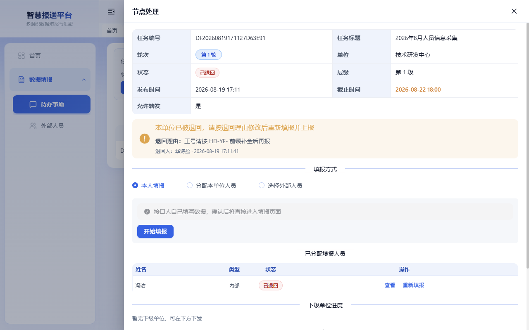Click the 开始填报 button
The height and width of the screenshot is (330, 529).
pyautogui.click(x=155, y=231)
